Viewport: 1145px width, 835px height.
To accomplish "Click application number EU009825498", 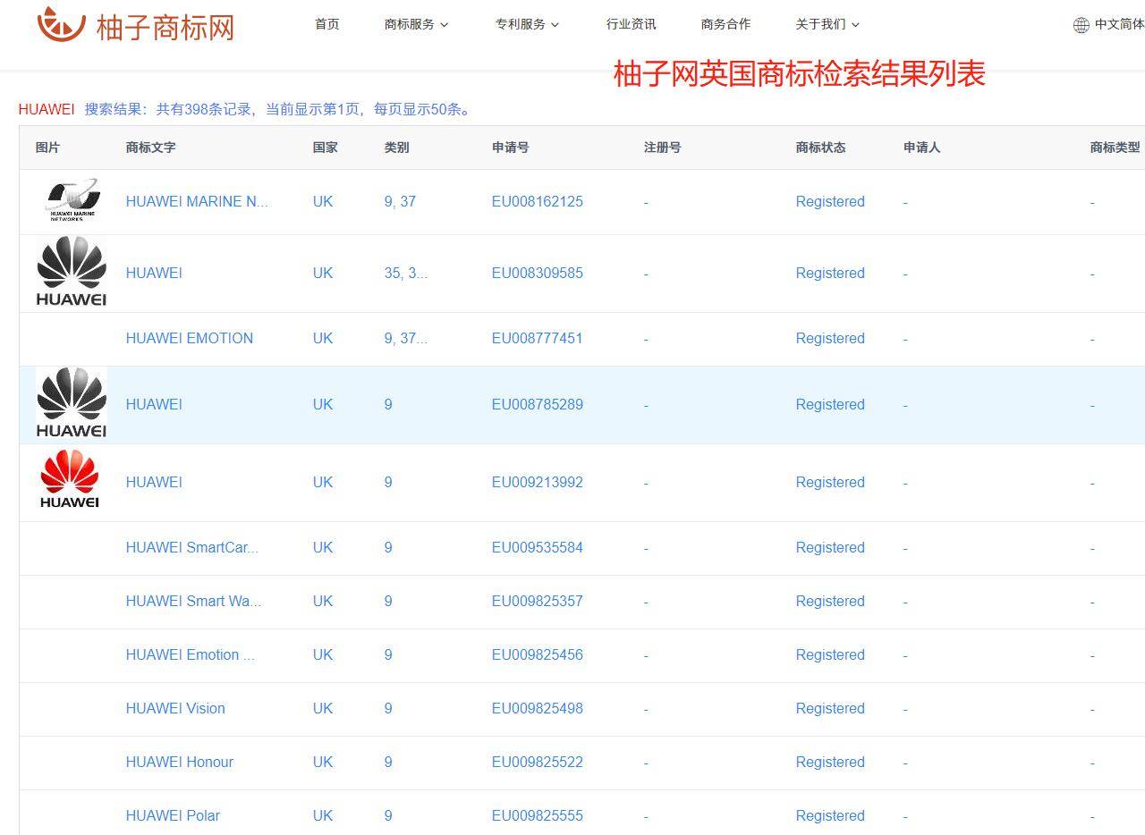I will (x=538, y=708).
